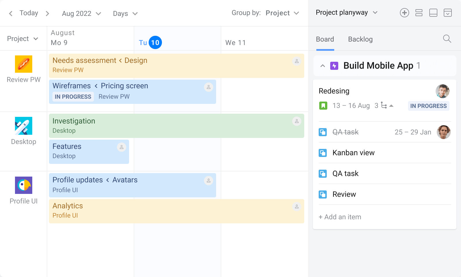This screenshot has height=277, width=461.
Task: Collapse the Build Mobile App list
Action: click(x=322, y=65)
